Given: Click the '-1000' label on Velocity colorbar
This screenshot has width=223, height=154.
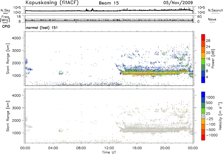Looking at the screenshot, I should [x=212, y=135].
